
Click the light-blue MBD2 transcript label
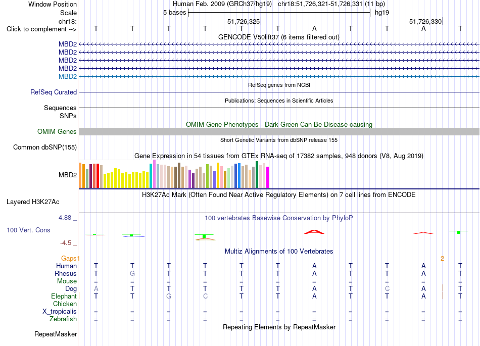tap(68, 76)
